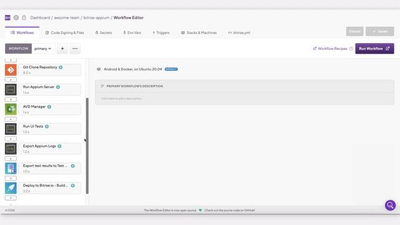Image resolution: width=400 pixels, height=225 pixels.
Task: Open the AVD Manager step card
Action: (x=50, y=109)
